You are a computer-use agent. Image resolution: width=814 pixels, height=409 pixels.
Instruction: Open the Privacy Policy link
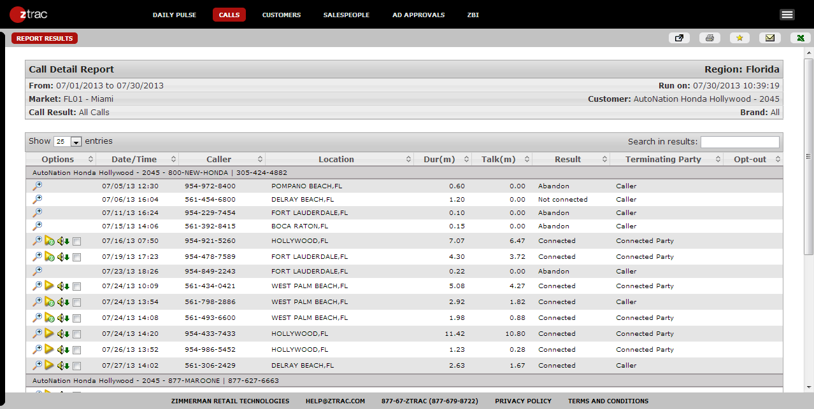click(x=523, y=401)
